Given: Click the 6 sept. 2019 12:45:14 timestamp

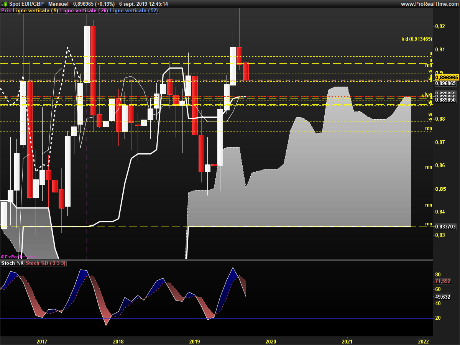Looking at the screenshot, I should coord(144,4).
